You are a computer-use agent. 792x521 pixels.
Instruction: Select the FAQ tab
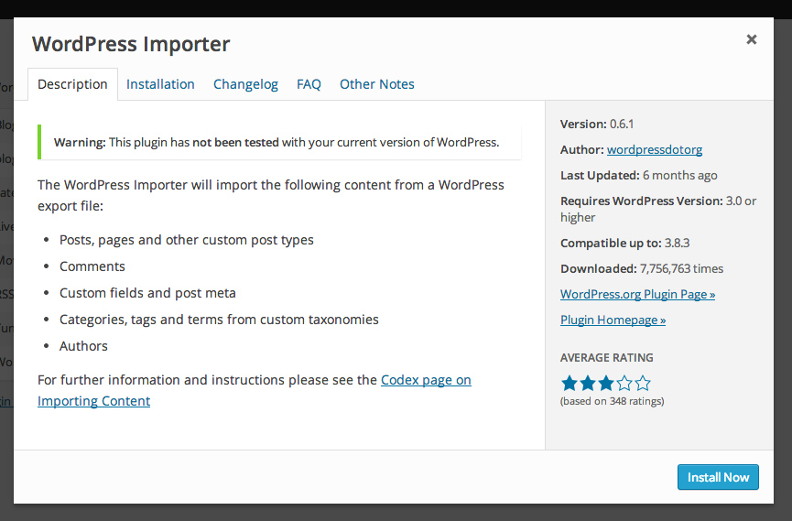tap(309, 84)
